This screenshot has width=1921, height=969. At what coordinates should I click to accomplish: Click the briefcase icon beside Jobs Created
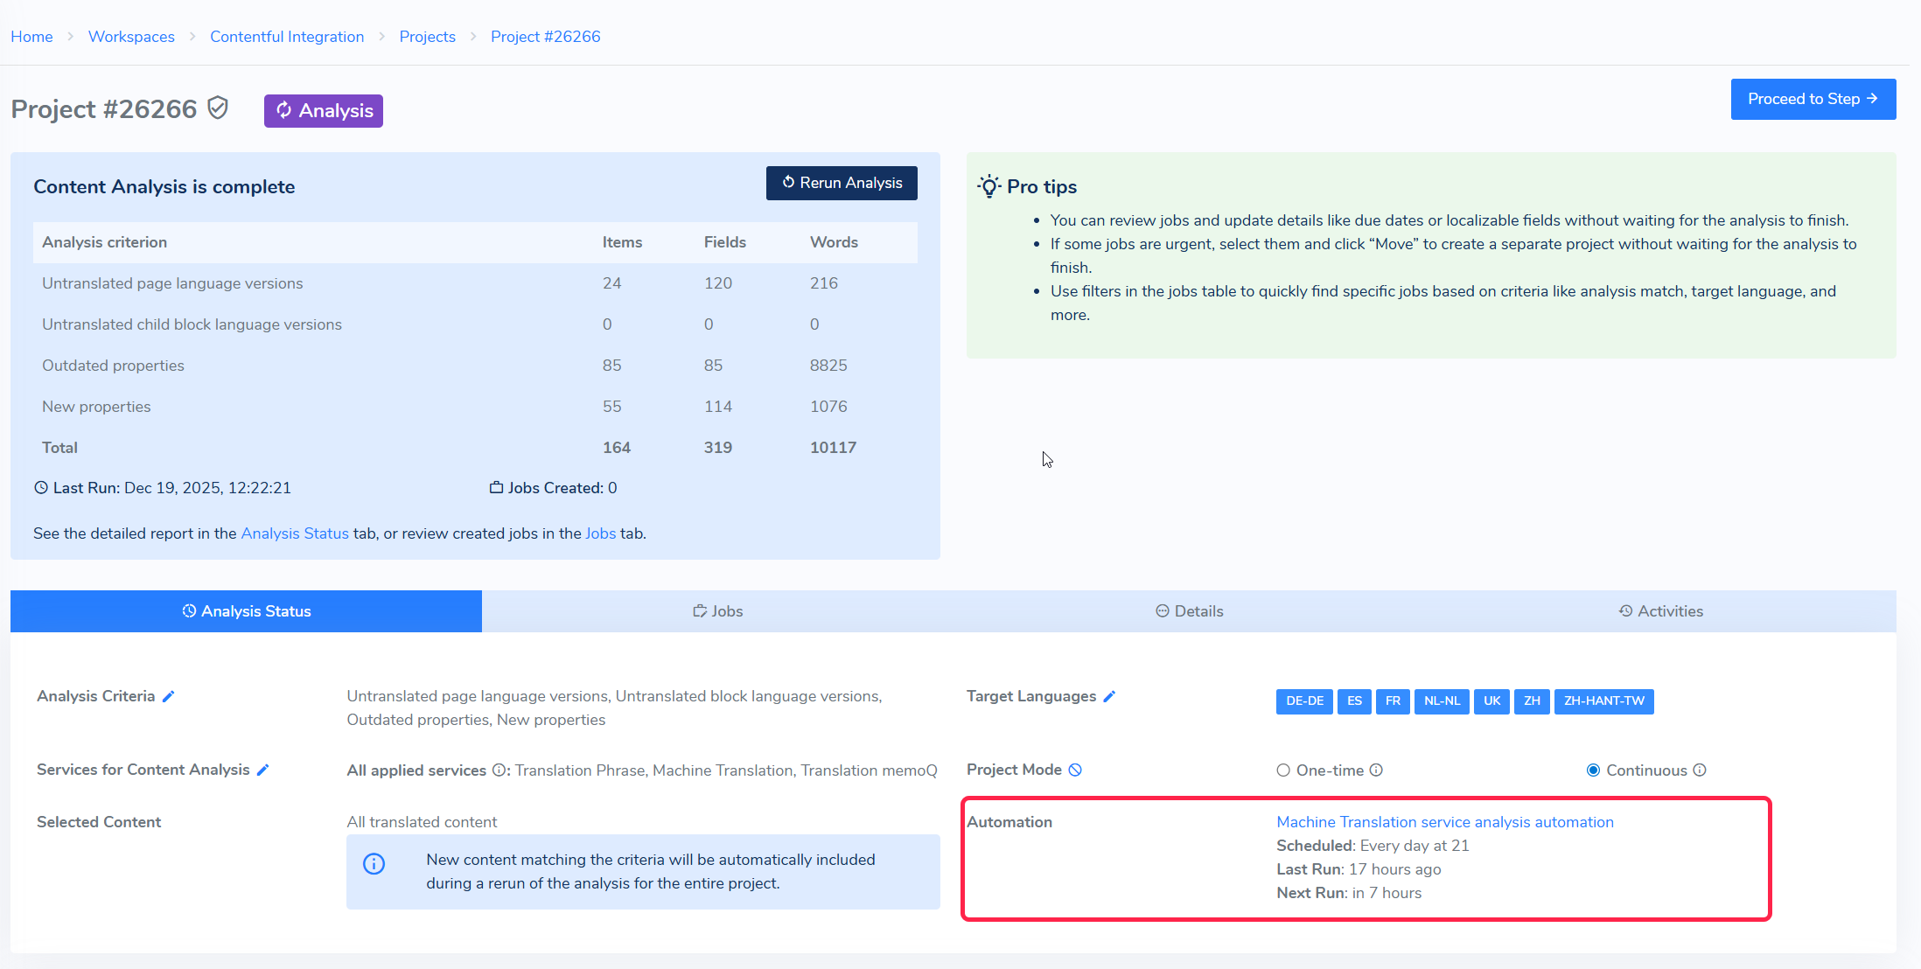(x=496, y=488)
